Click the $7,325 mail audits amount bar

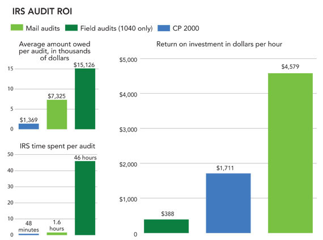tap(57, 115)
